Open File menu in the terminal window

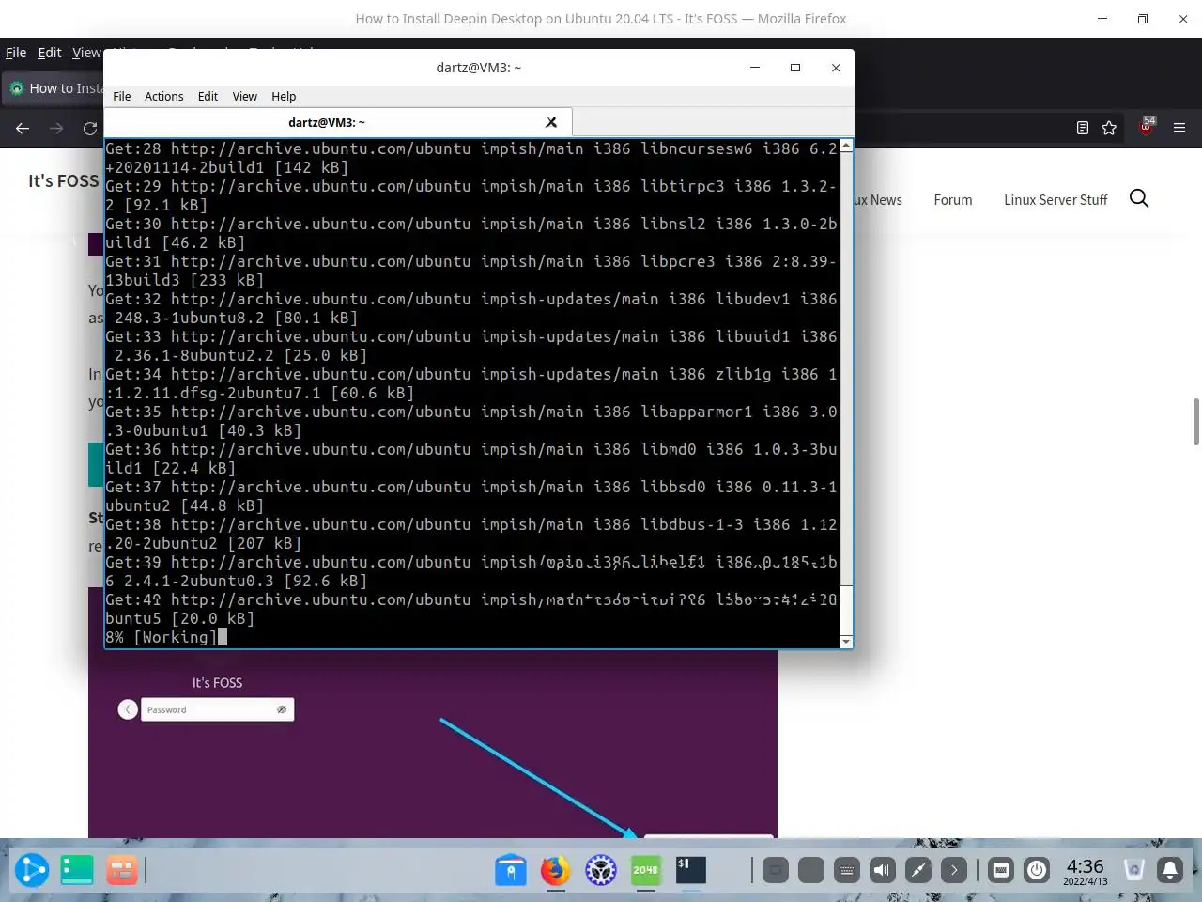(x=122, y=96)
